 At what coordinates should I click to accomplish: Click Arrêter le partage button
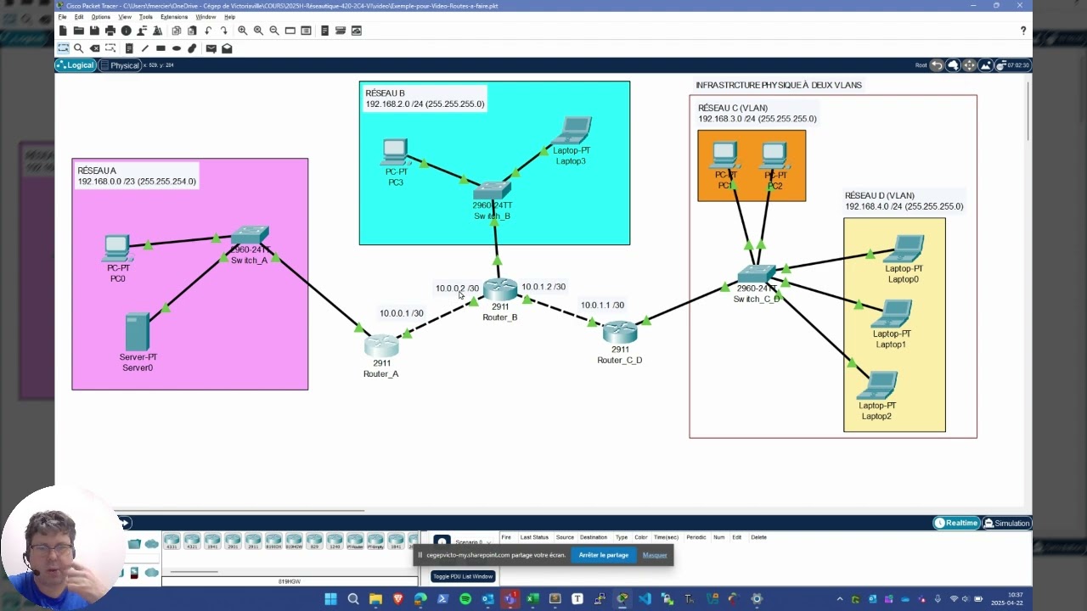coord(604,555)
